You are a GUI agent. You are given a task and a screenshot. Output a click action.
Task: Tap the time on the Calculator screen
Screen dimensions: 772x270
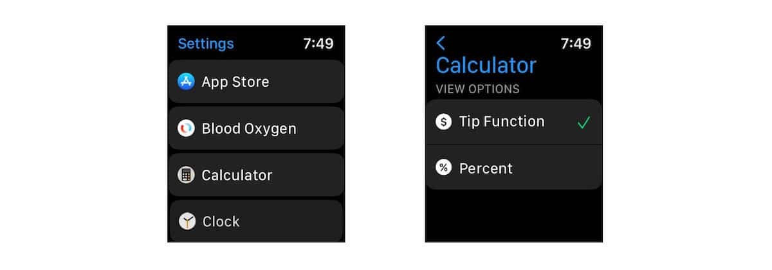click(x=576, y=44)
